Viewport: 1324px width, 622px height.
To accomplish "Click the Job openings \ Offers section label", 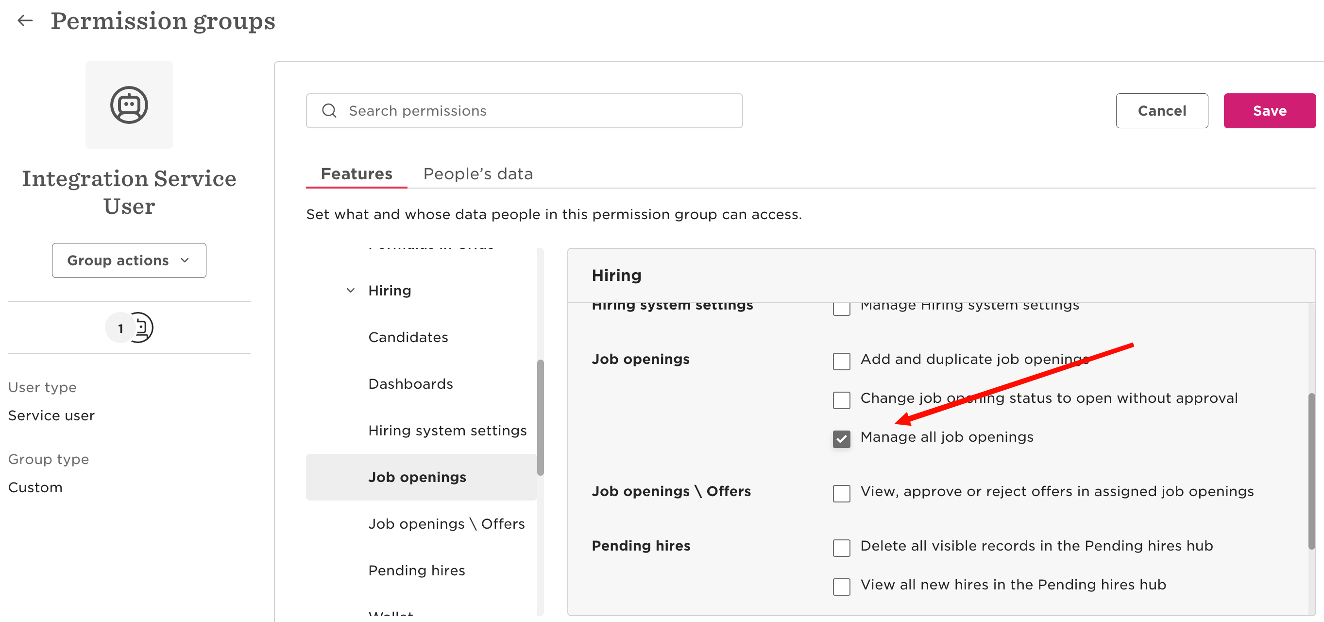I will pyautogui.click(x=671, y=491).
